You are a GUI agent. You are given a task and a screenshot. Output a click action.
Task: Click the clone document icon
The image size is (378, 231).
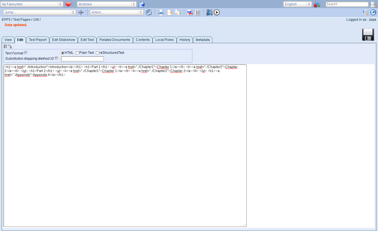click(x=178, y=12)
